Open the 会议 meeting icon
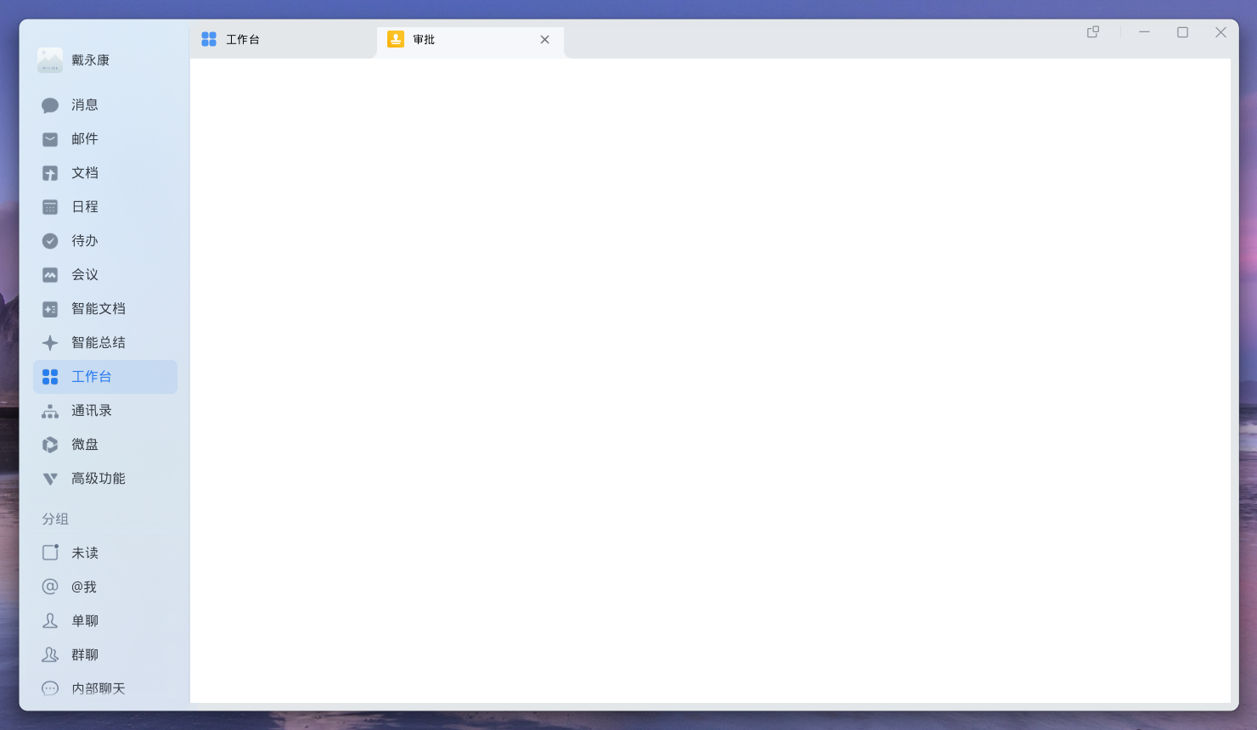 pyautogui.click(x=50, y=275)
